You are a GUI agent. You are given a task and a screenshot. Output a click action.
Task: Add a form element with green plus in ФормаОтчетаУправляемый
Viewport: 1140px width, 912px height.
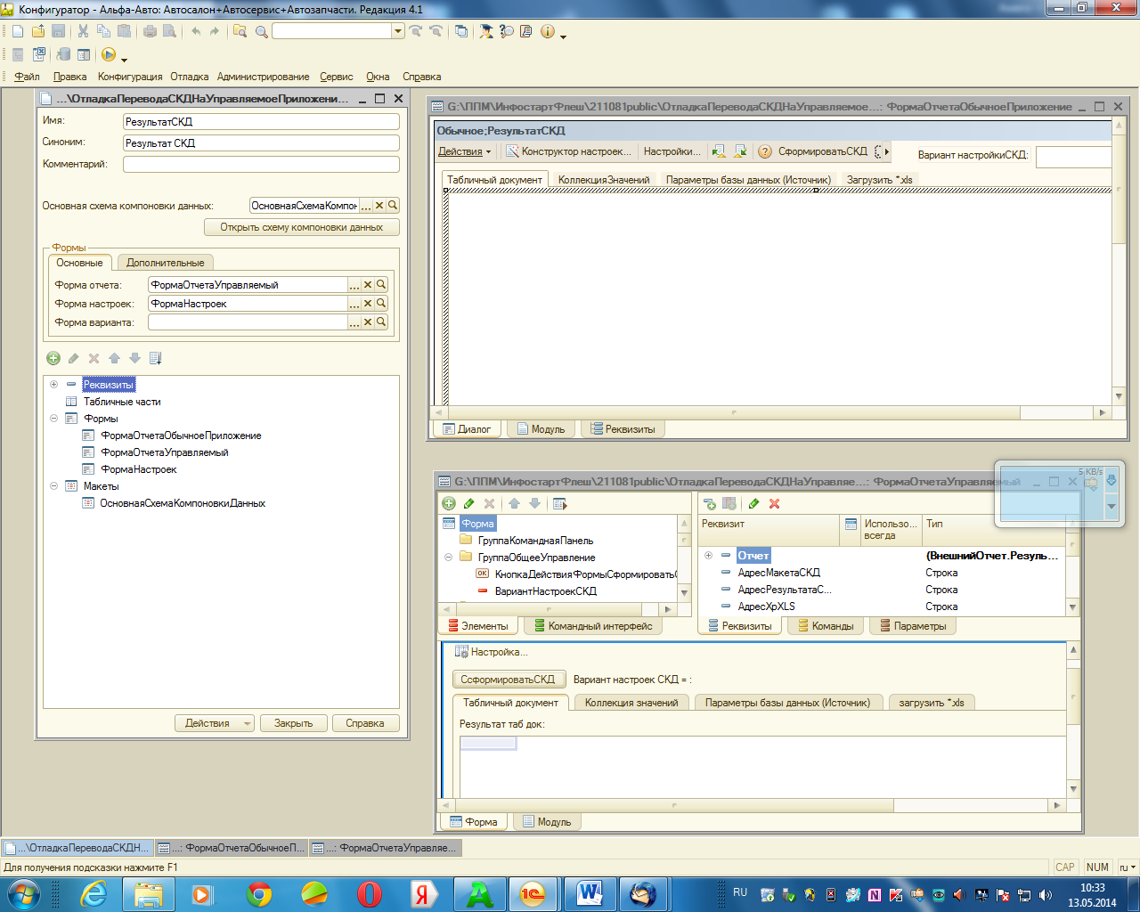(449, 503)
